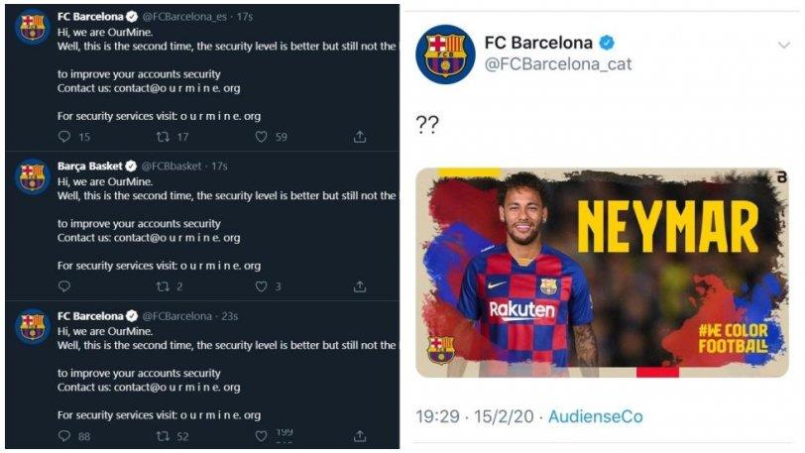Retweet the FCBarcelona_es tweet with 17 retweets

point(163,137)
